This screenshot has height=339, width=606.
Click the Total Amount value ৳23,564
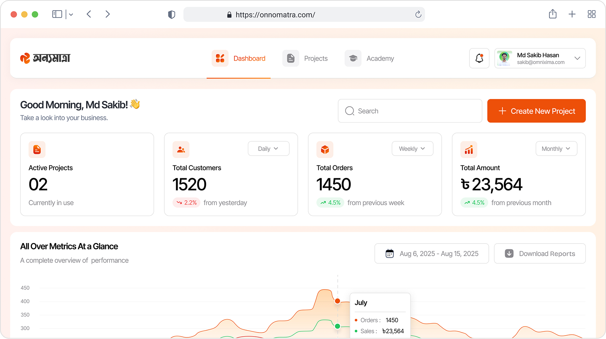coord(492,185)
